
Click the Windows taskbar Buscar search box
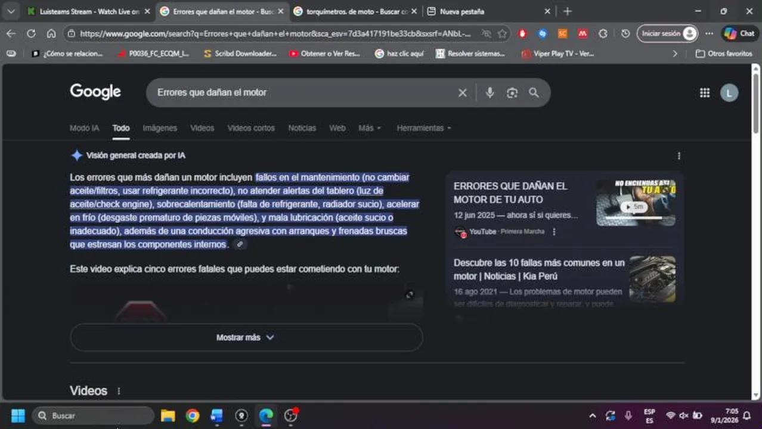tap(92, 415)
